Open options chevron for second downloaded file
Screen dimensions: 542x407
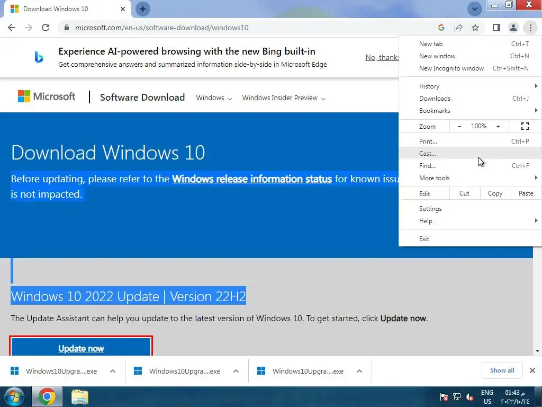pyautogui.click(x=236, y=371)
